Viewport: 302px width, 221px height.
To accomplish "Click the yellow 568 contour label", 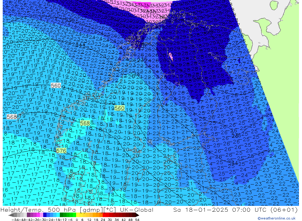I will 85,123.
